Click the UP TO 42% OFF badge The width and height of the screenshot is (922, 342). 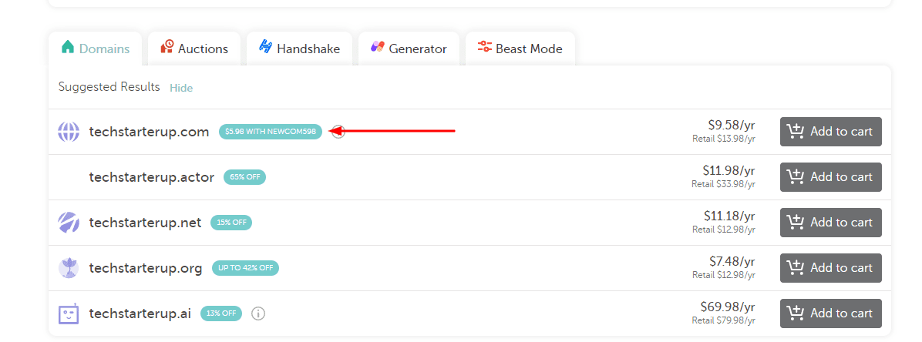246,268
